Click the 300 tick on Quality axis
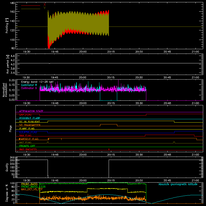This screenshot has width=206, height=206. (x=12, y=158)
